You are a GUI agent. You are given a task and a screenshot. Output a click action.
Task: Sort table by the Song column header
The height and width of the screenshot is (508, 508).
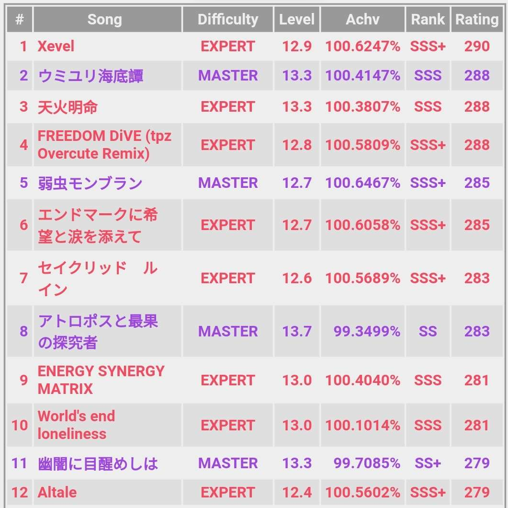click(x=105, y=20)
